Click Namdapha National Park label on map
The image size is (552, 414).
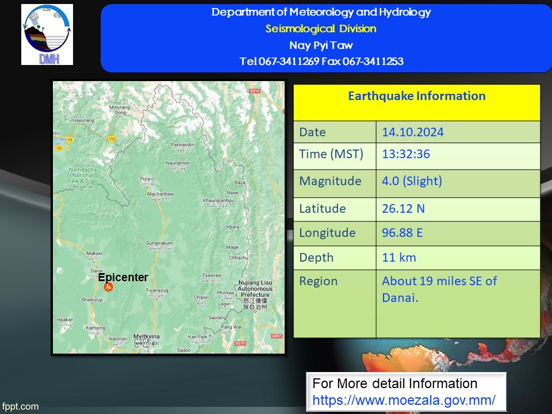pyautogui.click(x=83, y=178)
